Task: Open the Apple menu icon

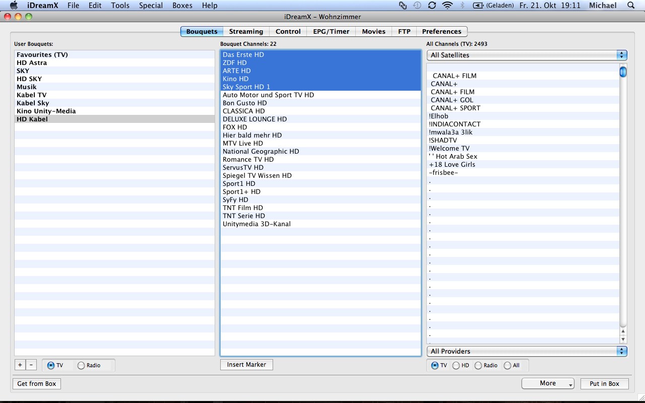Action: click(x=14, y=6)
